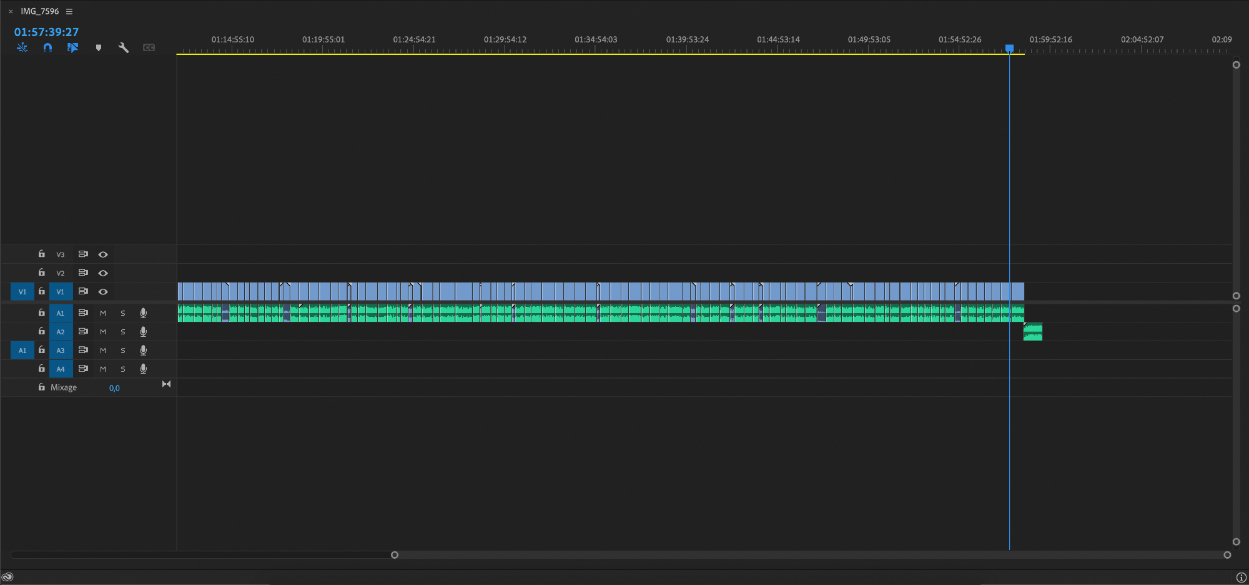Click the Mixage track output arrow icon

(166, 384)
